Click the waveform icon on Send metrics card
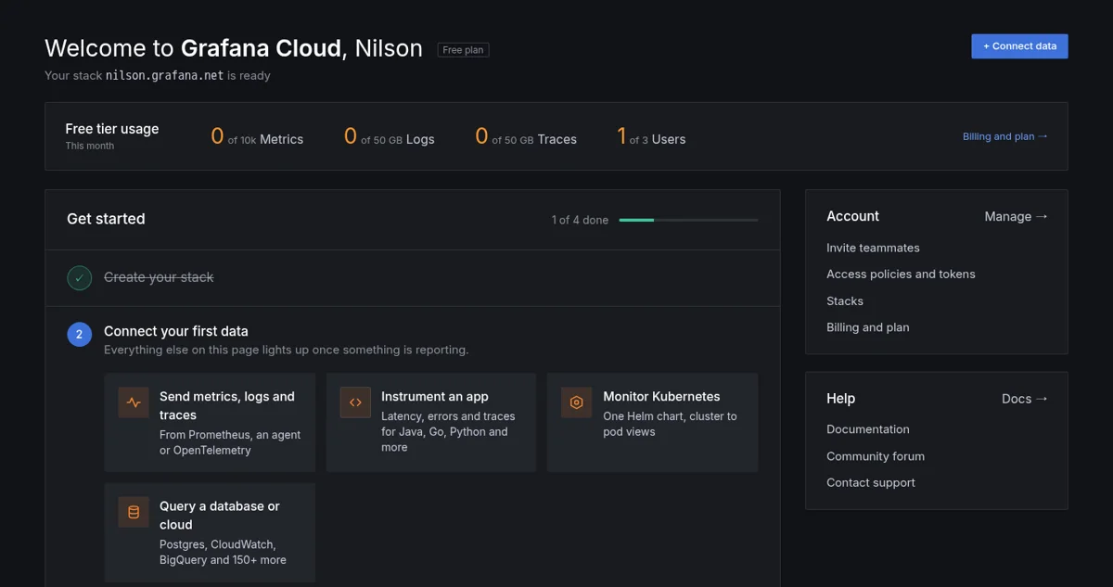 (134, 402)
